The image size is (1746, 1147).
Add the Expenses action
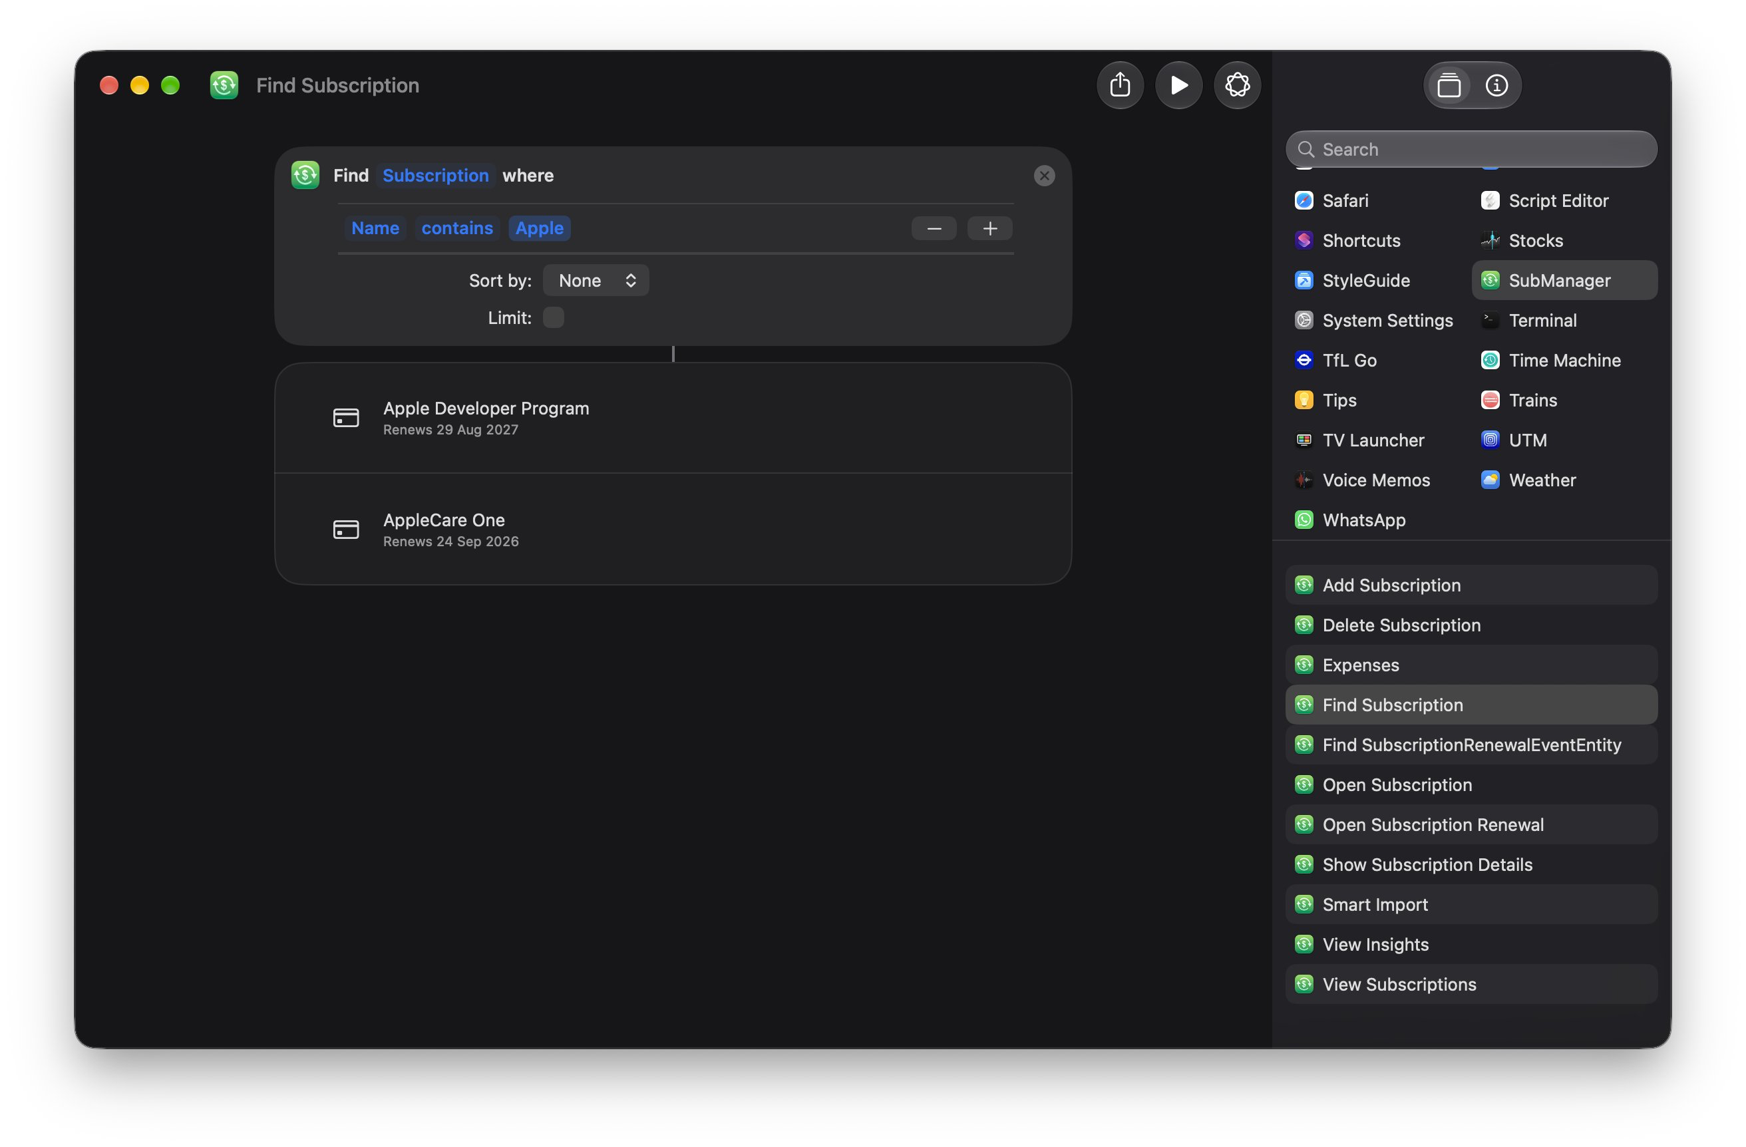click(x=1471, y=665)
